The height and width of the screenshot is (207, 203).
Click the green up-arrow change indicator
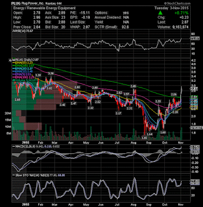click(x=160, y=13)
